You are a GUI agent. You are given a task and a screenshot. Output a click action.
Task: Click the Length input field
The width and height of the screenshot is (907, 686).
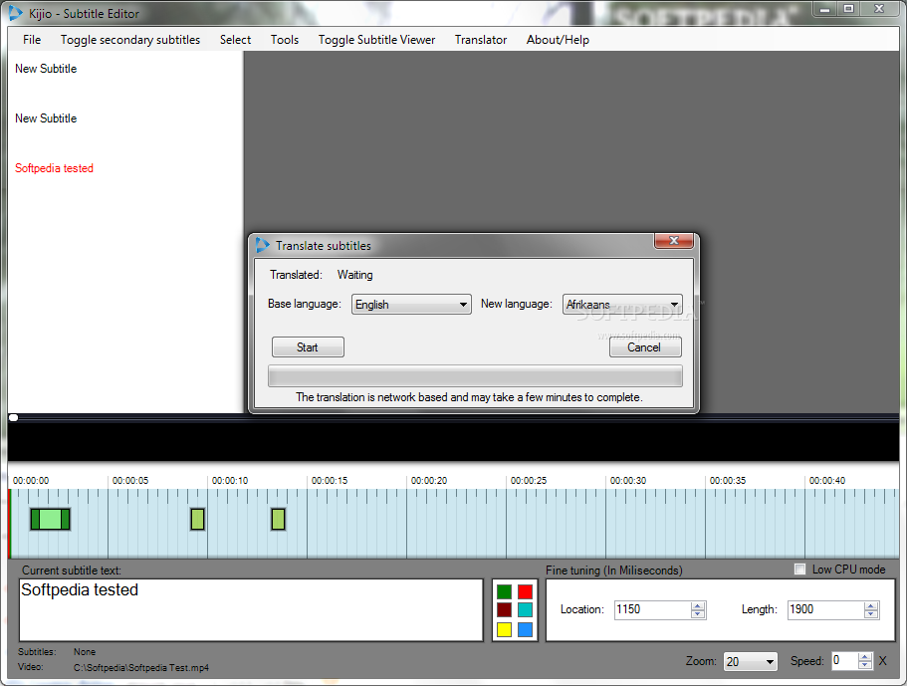click(826, 609)
